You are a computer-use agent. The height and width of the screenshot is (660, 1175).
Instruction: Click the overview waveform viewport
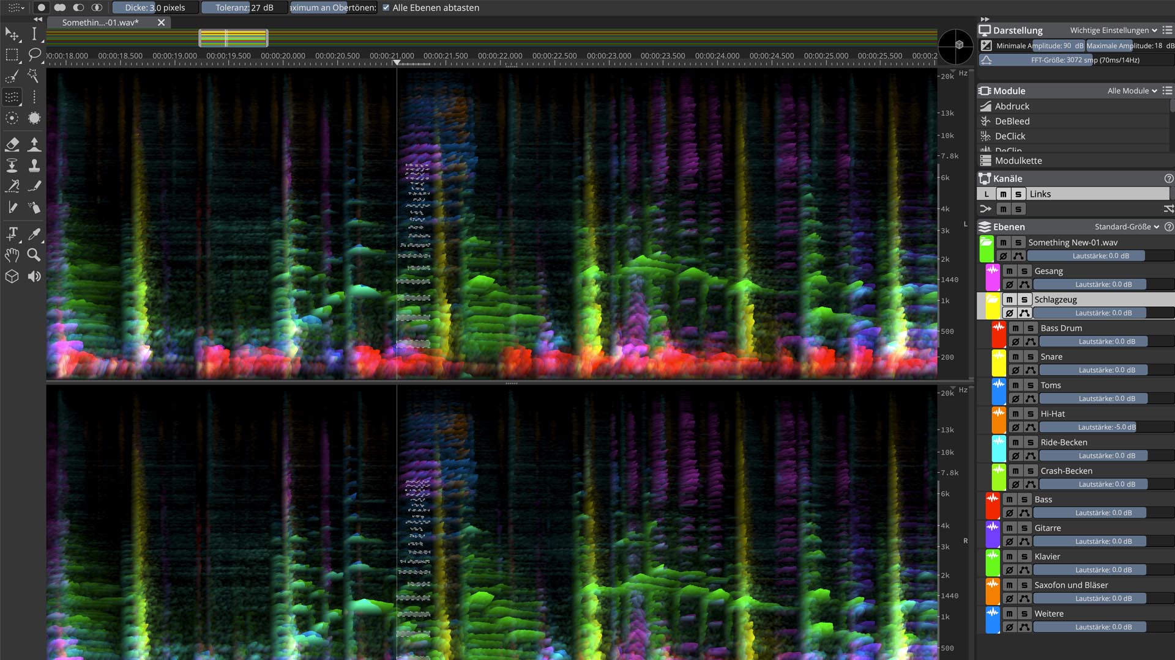point(233,38)
